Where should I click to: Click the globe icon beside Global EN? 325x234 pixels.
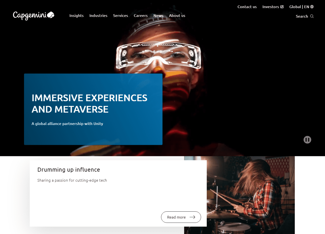pyautogui.click(x=312, y=7)
